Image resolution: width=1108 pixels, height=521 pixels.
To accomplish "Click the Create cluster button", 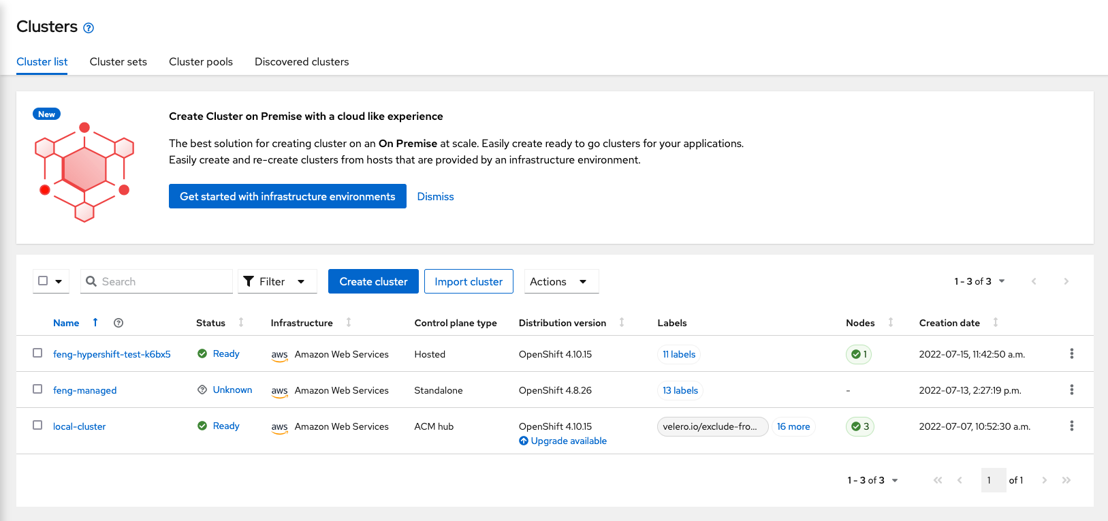I will (x=373, y=281).
